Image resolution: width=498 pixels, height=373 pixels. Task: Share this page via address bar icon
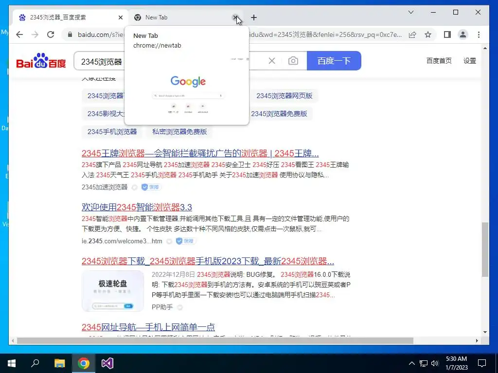[x=412, y=34]
